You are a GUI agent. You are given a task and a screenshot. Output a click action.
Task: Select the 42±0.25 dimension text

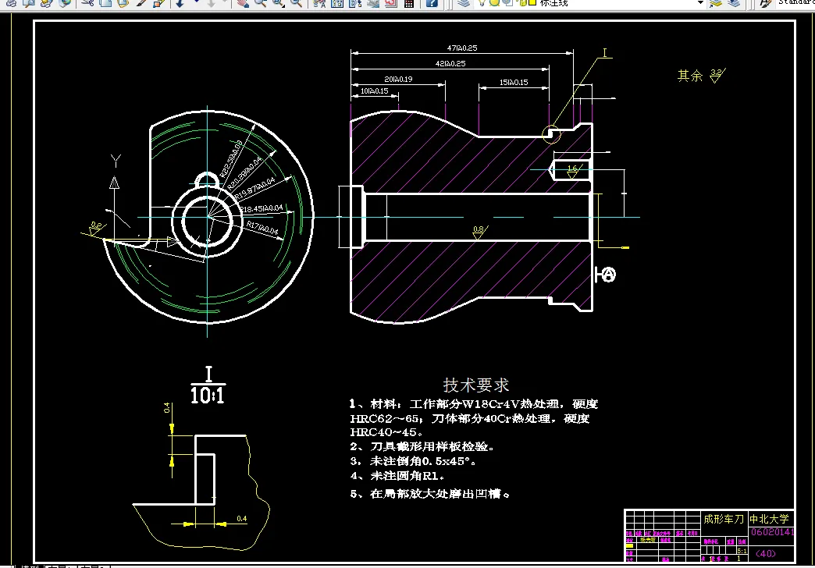click(450, 63)
